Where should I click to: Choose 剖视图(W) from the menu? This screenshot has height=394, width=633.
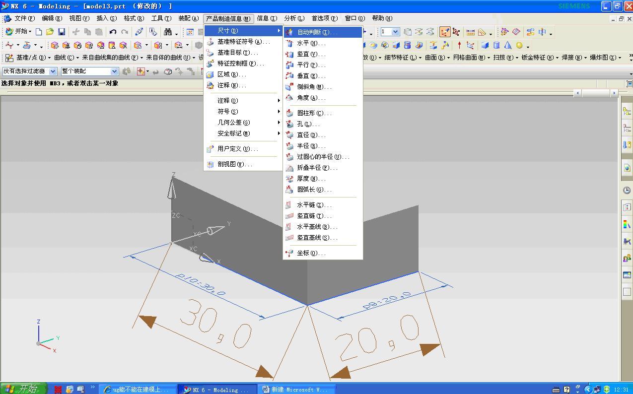click(x=243, y=164)
